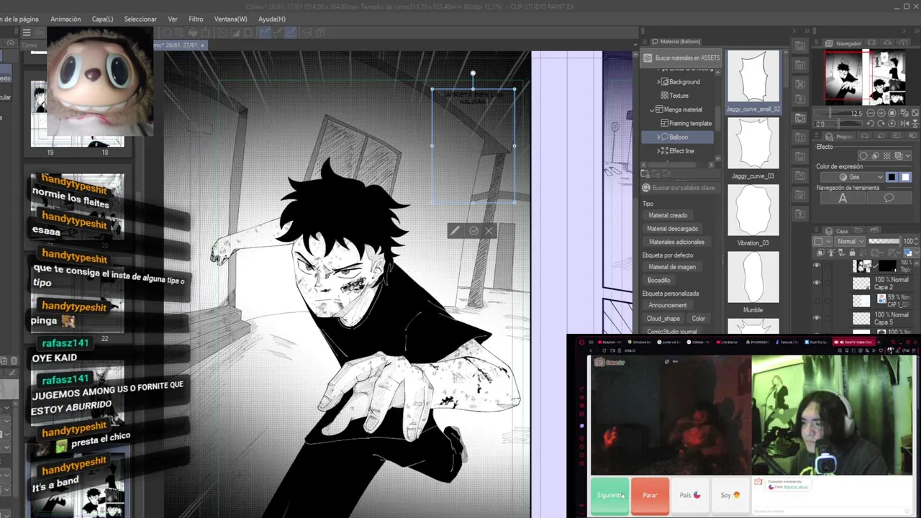The height and width of the screenshot is (518, 921).
Task: Open the Soy gender selector in browser
Action: (x=730, y=495)
